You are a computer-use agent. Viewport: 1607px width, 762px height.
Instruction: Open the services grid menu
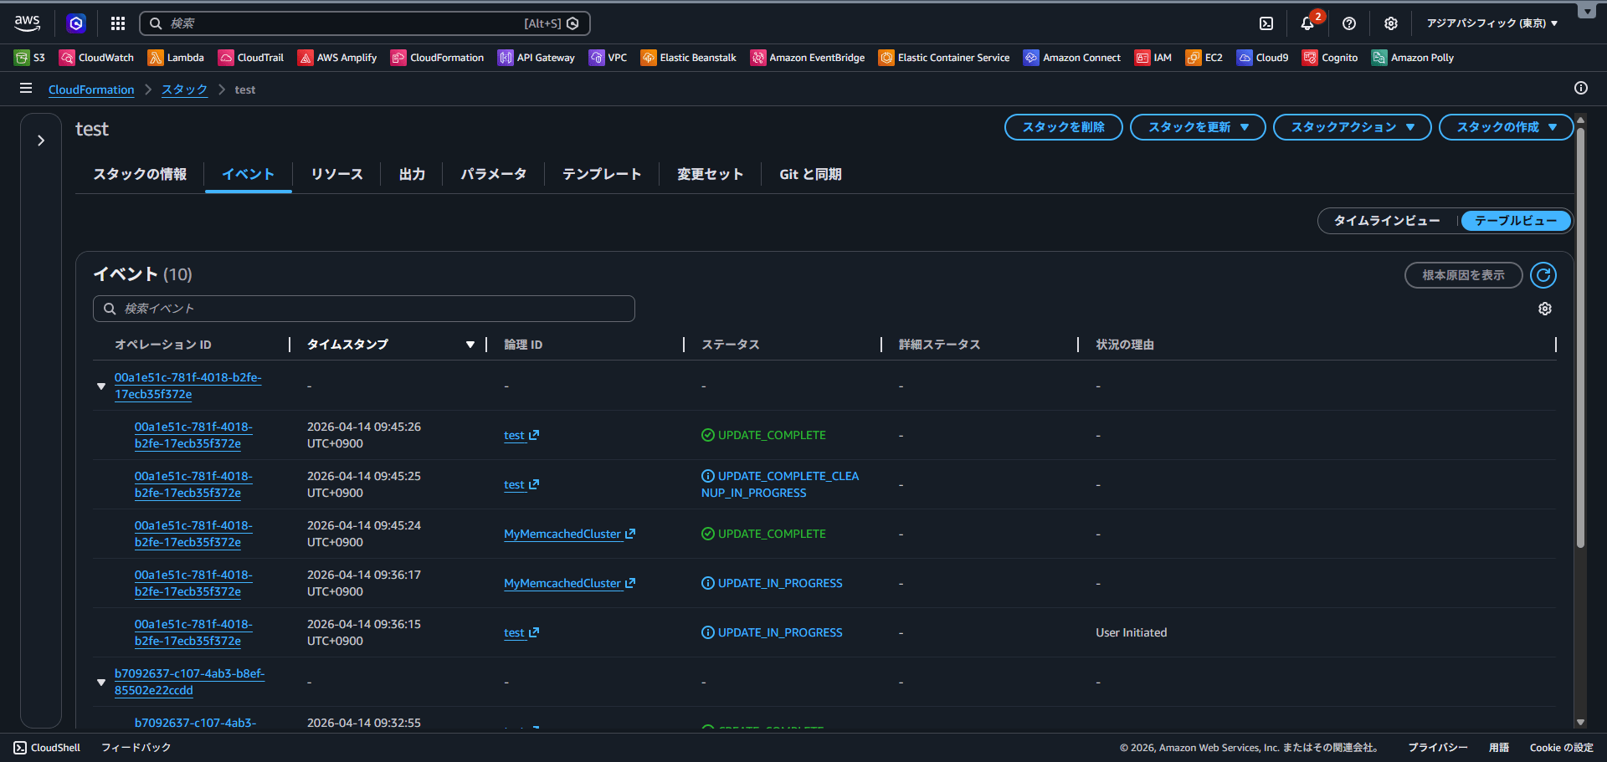pos(118,23)
